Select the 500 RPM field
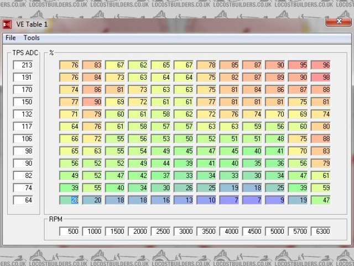354x266 pixels. tap(70, 231)
